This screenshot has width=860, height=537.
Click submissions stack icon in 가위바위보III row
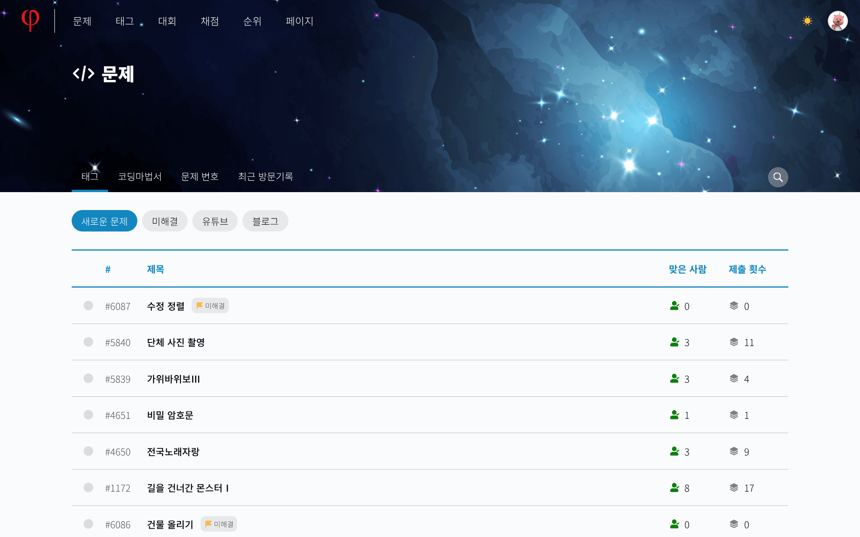[x=734, y=378]
